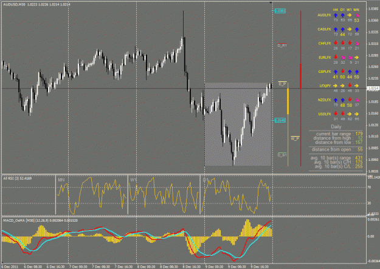Select the GBPLFX currency label
380x269 pixels.
[324, 72]
